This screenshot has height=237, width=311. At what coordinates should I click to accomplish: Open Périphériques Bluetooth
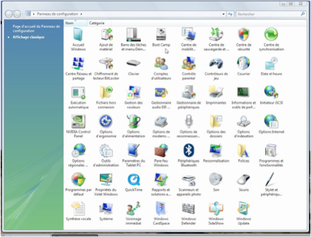point(188,155)
